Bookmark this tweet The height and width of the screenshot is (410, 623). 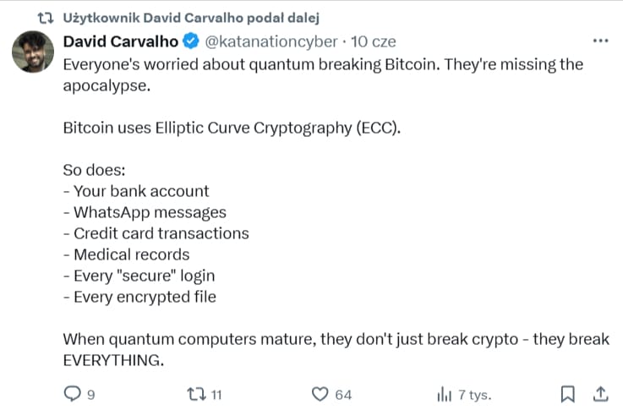click(x=568, y=394)
